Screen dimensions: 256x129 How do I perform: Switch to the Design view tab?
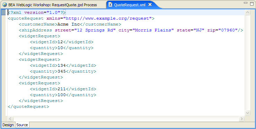coord(8,125)
